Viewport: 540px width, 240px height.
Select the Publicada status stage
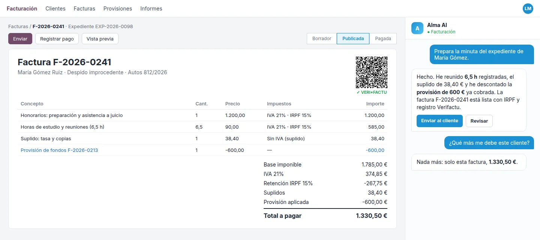point(353,39)
